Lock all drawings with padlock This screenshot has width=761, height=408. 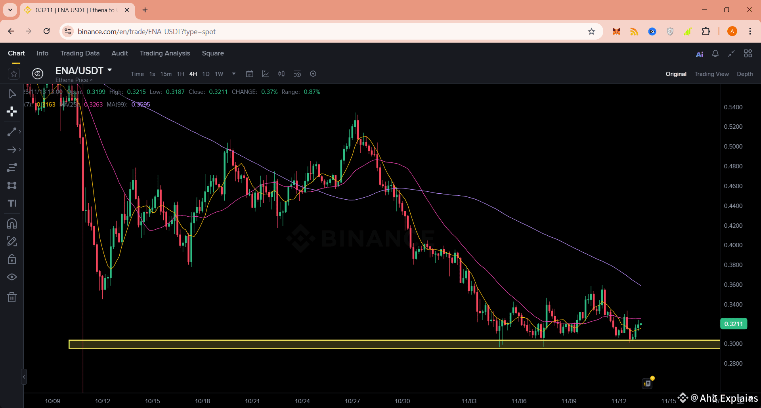[12, 259]
